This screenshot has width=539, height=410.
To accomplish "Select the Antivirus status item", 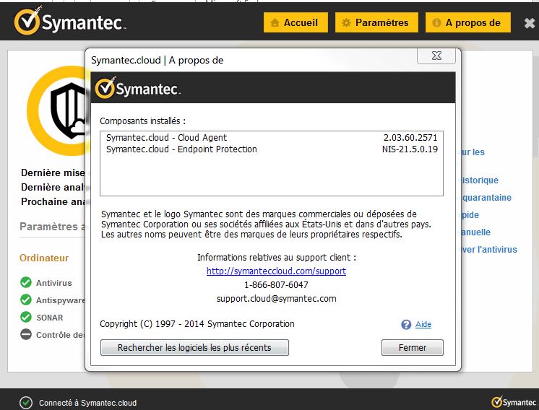I will pos(54,283).
